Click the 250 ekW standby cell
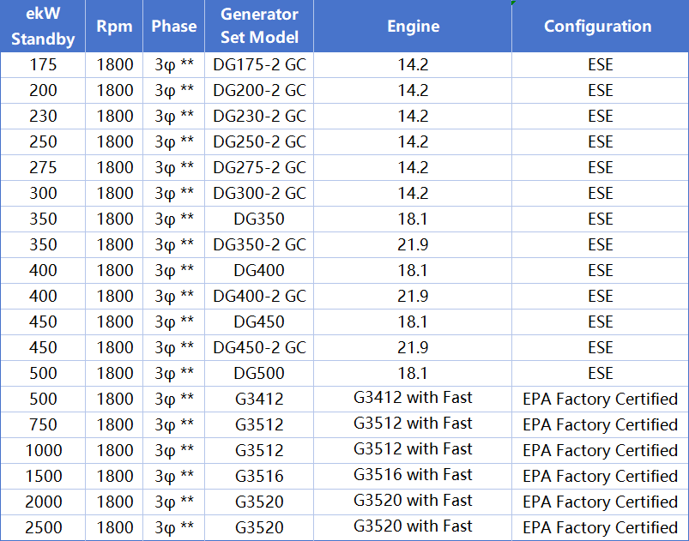 (x=43, y=141)
